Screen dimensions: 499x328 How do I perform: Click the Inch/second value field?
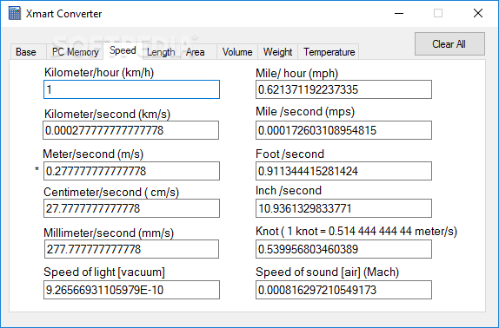[x=343, y=208]
